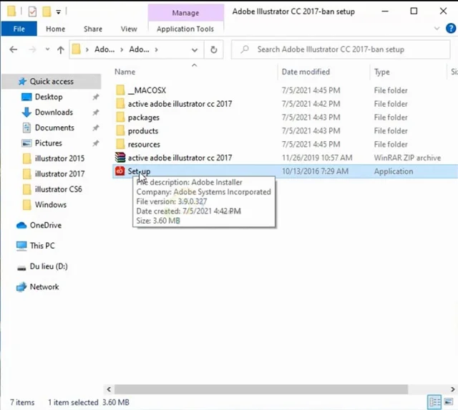
Task: Expand the ribbon using the chevron
Action: (x=437, y=29)
